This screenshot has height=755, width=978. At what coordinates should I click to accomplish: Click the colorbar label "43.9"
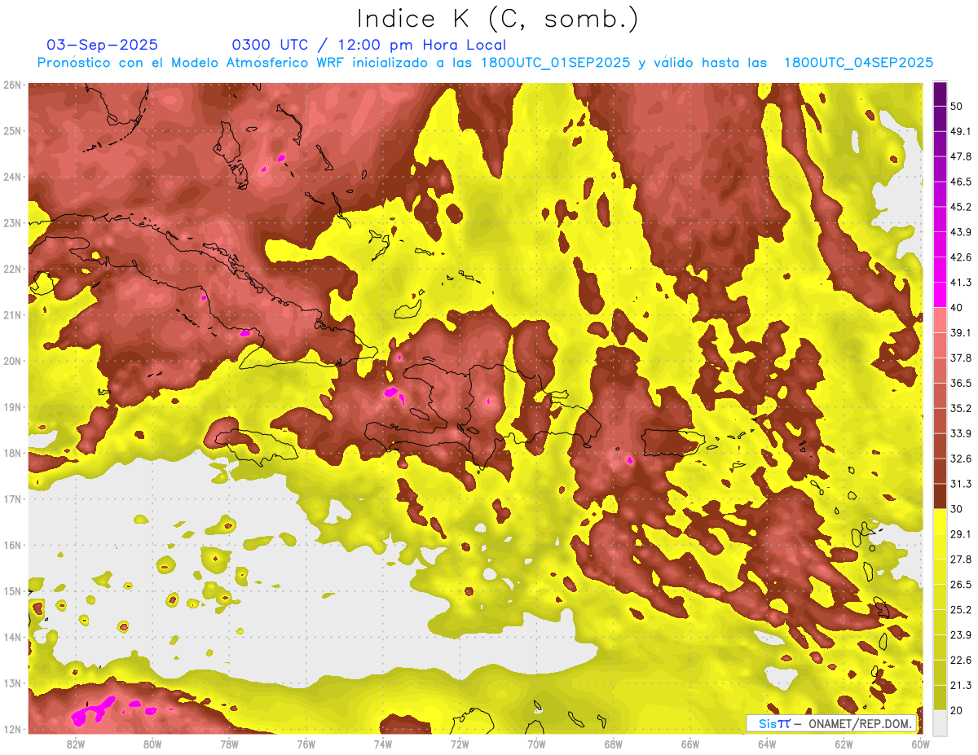coord(961,232)
